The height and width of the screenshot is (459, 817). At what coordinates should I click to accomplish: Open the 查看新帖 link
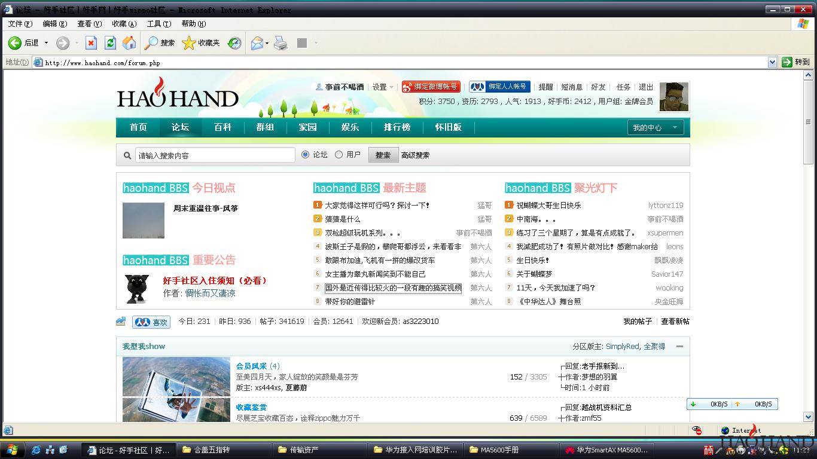[x=675, y=322]
